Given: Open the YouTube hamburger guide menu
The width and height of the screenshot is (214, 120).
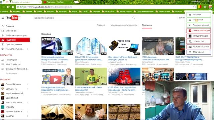Looking at the screenshot, I should [x=3, y=18].
